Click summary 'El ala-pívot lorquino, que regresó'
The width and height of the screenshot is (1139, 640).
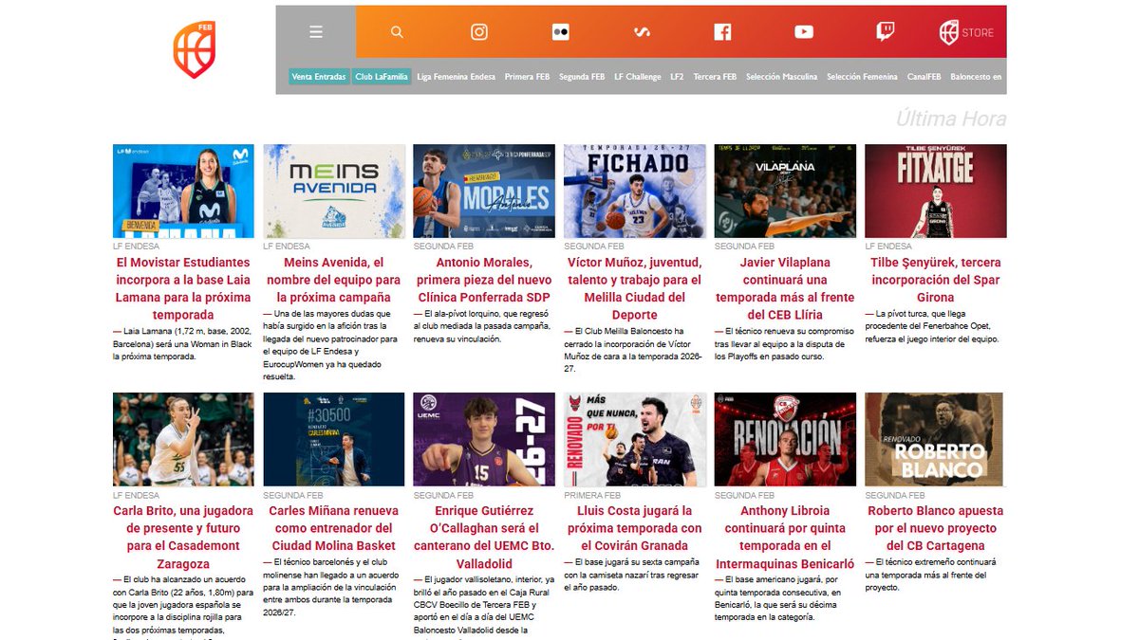(x=484, y=325)
